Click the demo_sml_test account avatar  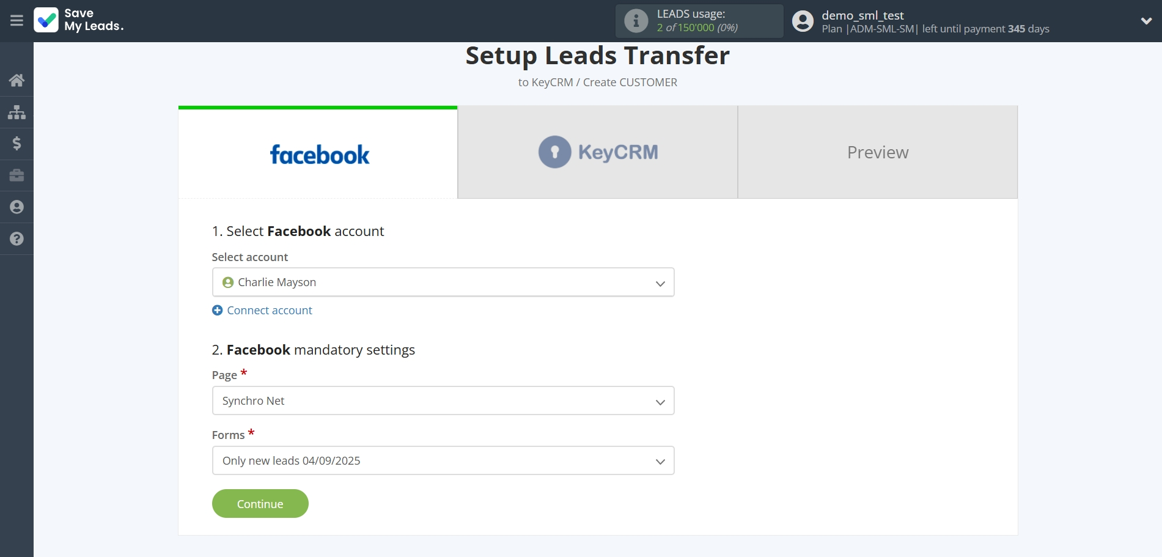pos(803,21)
